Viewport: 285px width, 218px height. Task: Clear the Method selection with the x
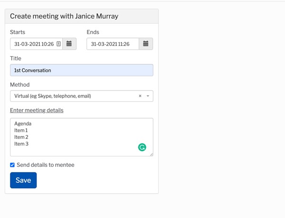[140, 96]
